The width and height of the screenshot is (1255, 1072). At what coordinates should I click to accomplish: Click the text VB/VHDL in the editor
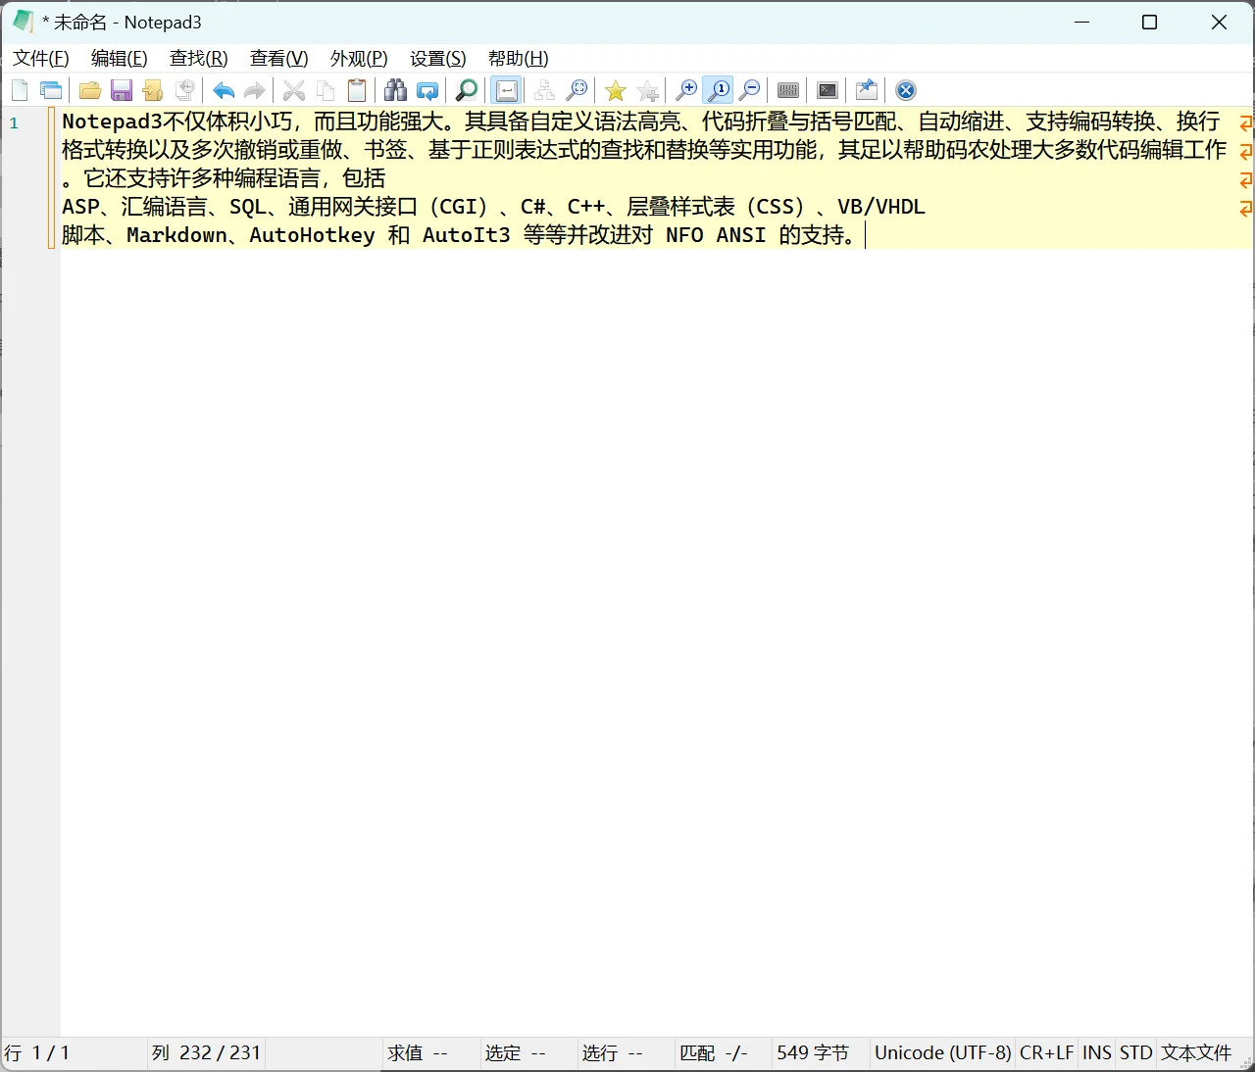click(881, 207)
